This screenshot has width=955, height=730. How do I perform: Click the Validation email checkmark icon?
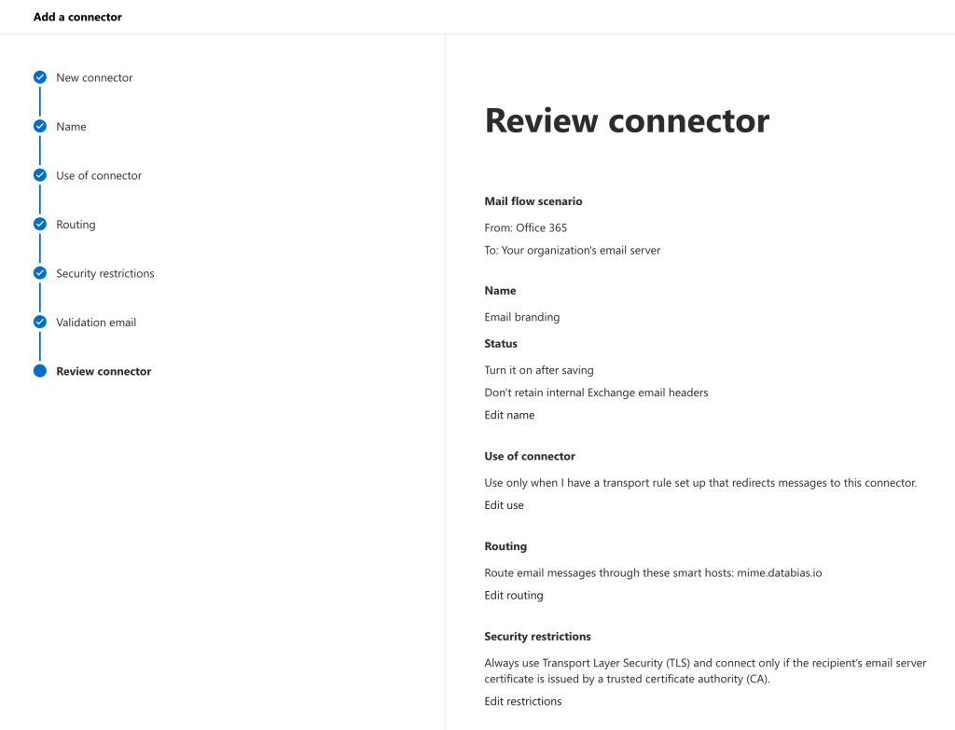(x=40, y=322)
